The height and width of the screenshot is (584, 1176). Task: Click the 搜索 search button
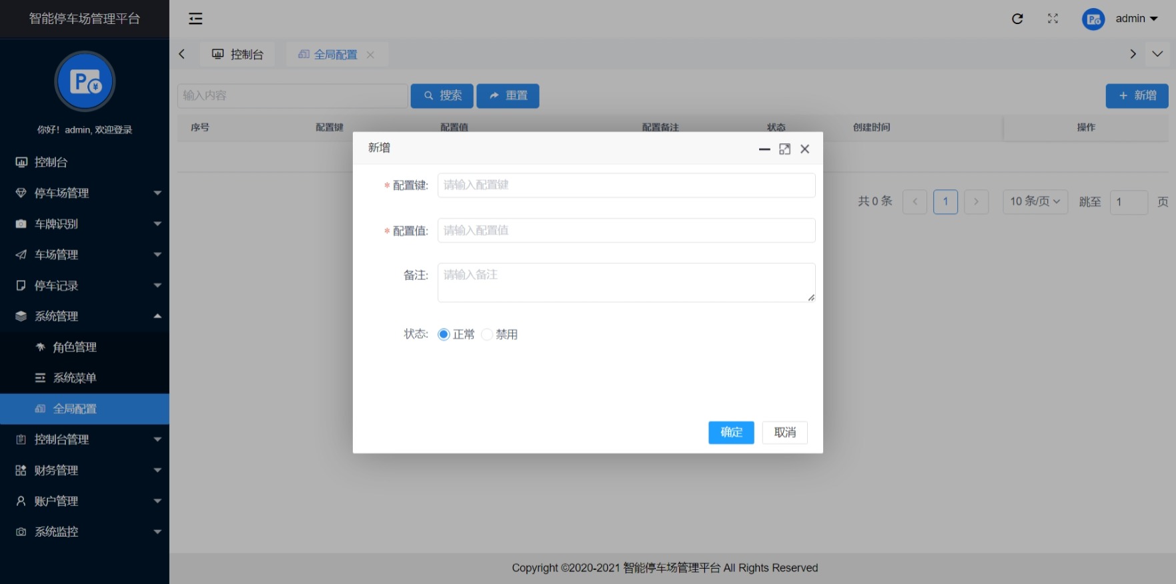coord(442,96)
